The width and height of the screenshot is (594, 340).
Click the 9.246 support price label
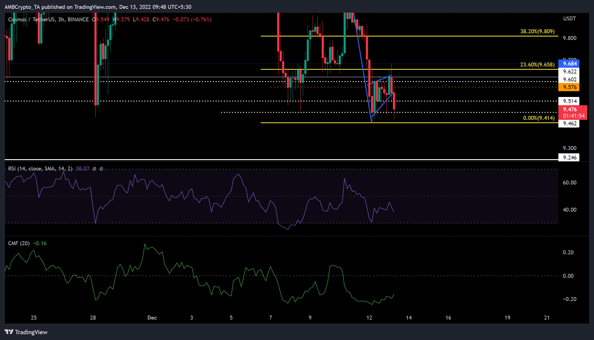coord(569,158)
